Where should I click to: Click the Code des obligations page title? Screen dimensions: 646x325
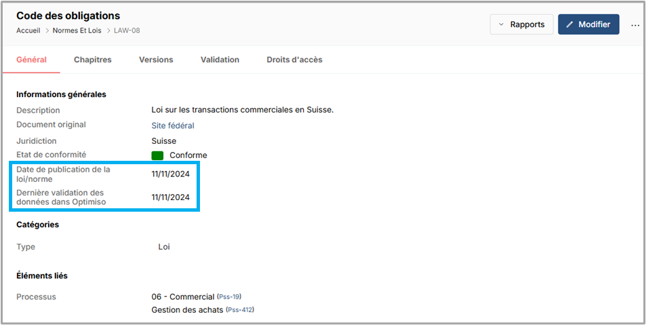(x=68, y=16)
